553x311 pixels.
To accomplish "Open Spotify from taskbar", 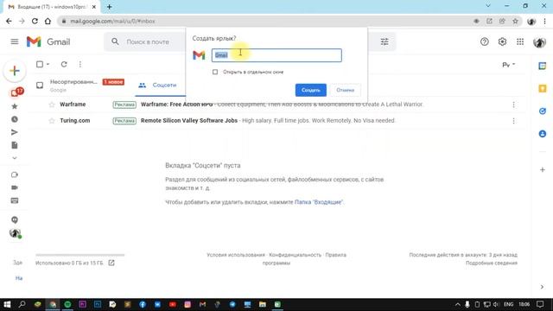I will 67,304.
